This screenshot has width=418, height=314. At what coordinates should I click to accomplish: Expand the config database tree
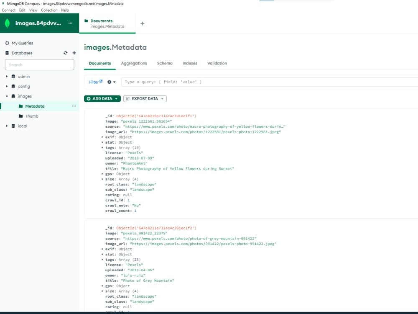[x=7, y=86]
